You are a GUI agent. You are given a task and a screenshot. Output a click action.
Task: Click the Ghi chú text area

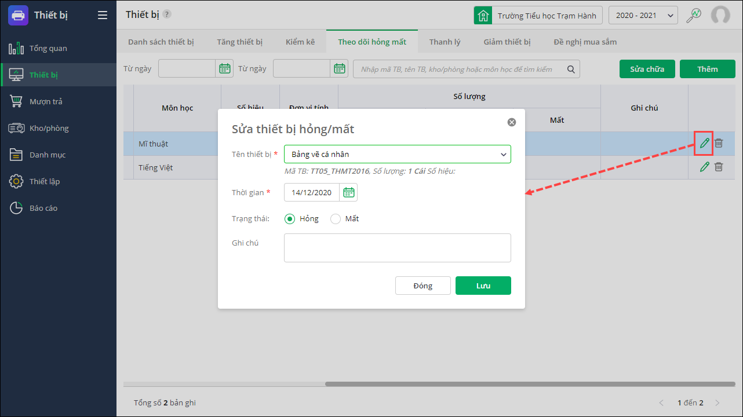pos(398,248)
